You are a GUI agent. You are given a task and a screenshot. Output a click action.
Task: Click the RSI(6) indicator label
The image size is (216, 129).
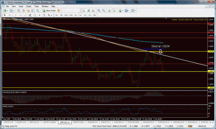pos(8,106)
